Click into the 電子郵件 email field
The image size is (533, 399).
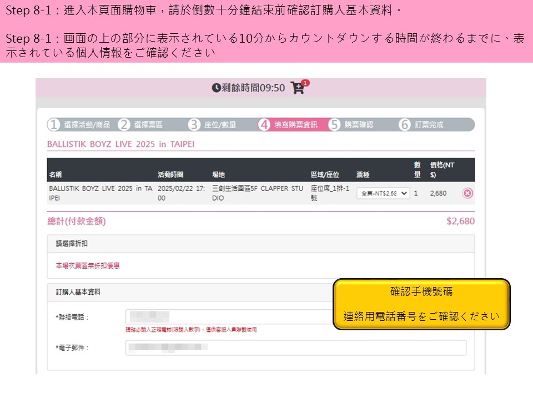point(295,347)
